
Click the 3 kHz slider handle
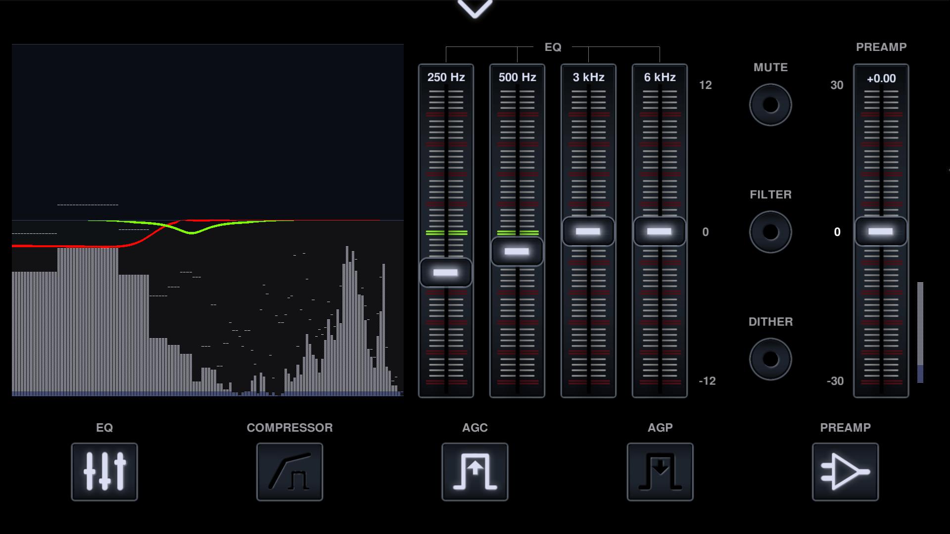point(588,231)
